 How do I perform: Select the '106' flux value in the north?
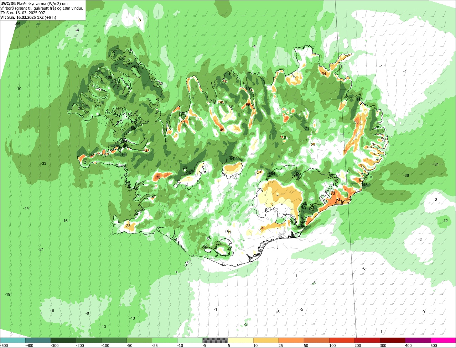coord(249,89)
